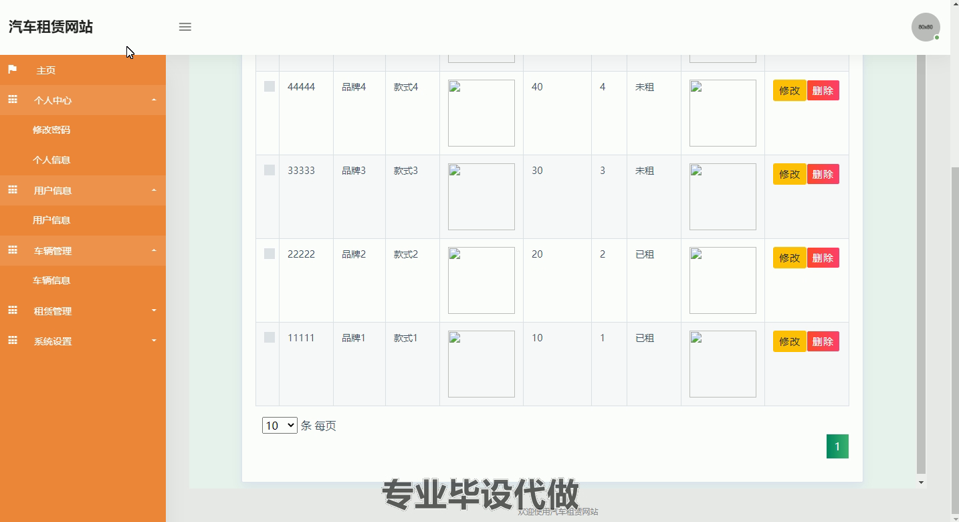Collapse the 用户信息 section arrow
The image size is (959, 522).
pos(154,190)
